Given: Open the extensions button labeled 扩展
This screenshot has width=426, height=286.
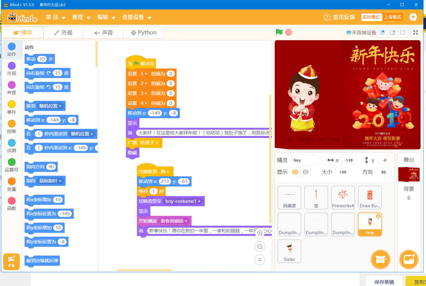Looking at the screenshot, I should pos(11,262).
